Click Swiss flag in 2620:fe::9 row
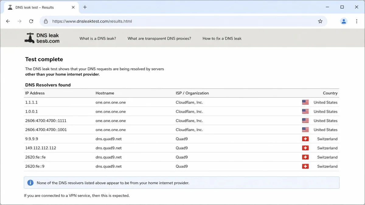Viewport: 365px width, 205px height. tap(305, 166)
